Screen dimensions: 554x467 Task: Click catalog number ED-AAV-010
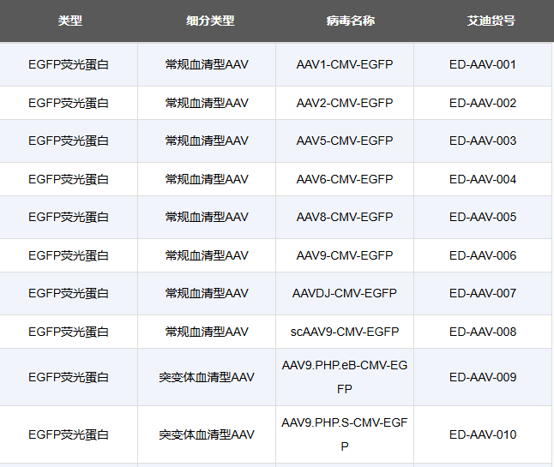point(483,434)
